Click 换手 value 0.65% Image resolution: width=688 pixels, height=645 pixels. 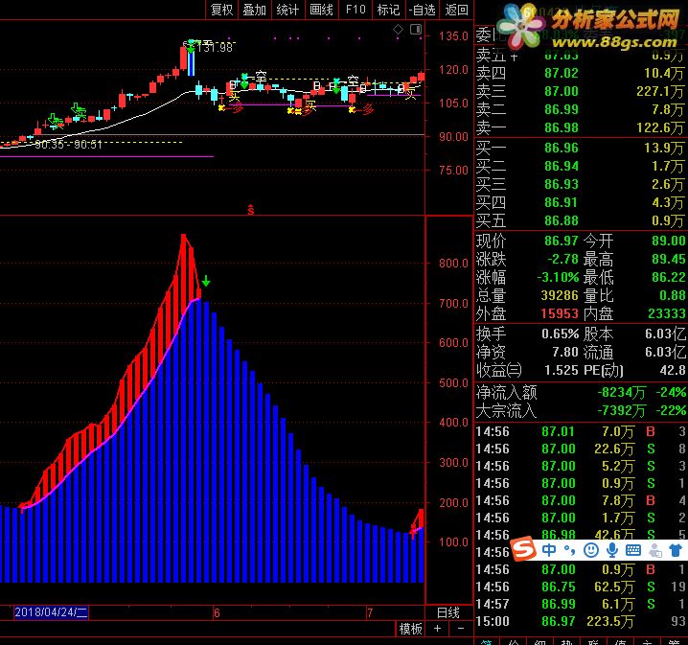click(561, 334)
